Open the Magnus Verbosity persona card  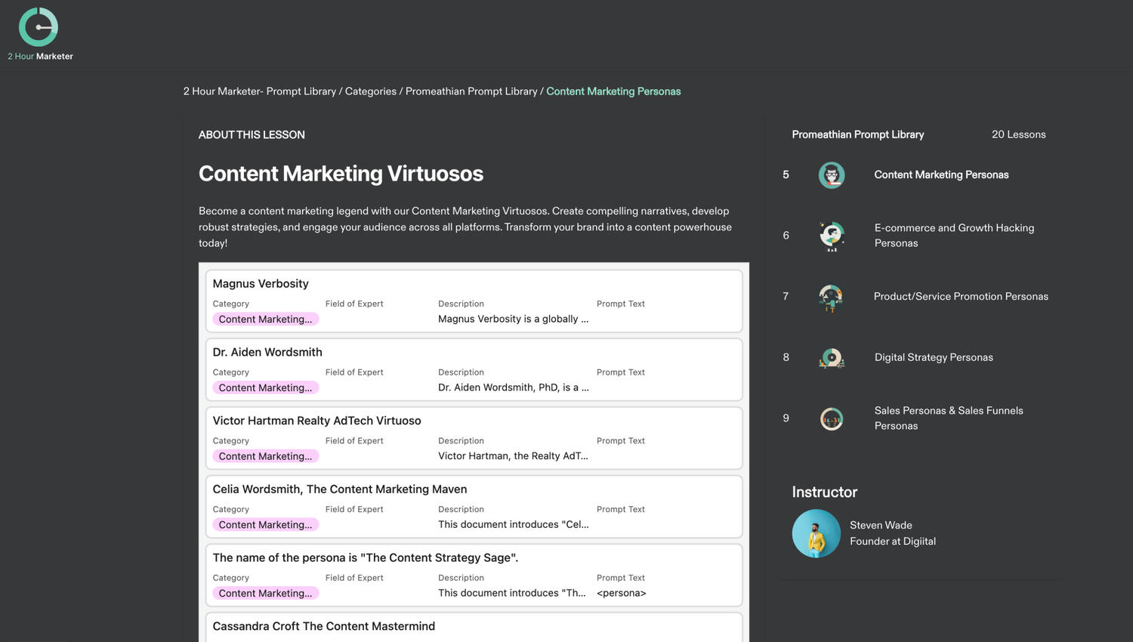[261, 284]
